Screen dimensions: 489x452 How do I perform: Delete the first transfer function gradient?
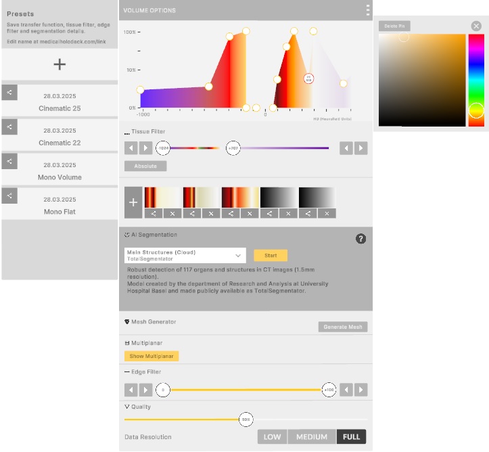point(172,213)
